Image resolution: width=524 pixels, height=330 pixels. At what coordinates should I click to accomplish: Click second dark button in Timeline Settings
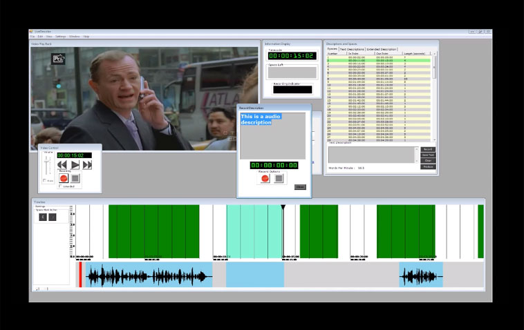point(52,217)
